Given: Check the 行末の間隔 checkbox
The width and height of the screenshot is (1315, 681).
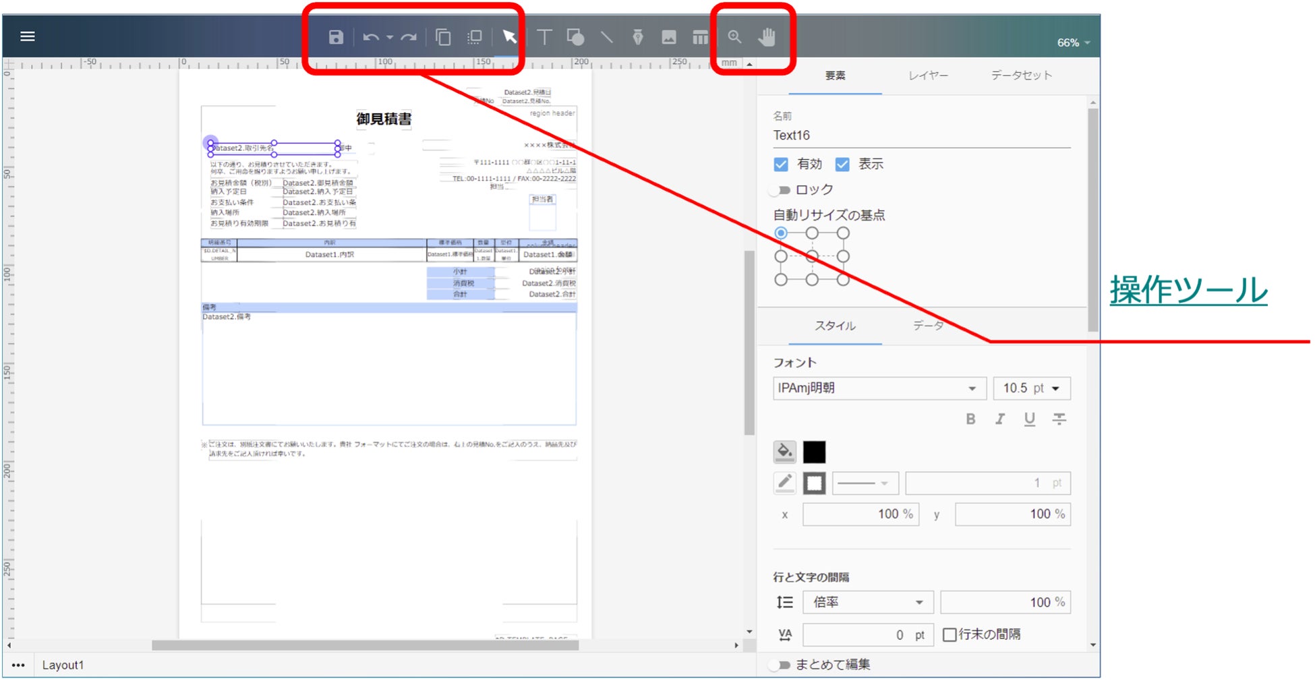Looking at the screenshot, I should (x=949, y=634).
